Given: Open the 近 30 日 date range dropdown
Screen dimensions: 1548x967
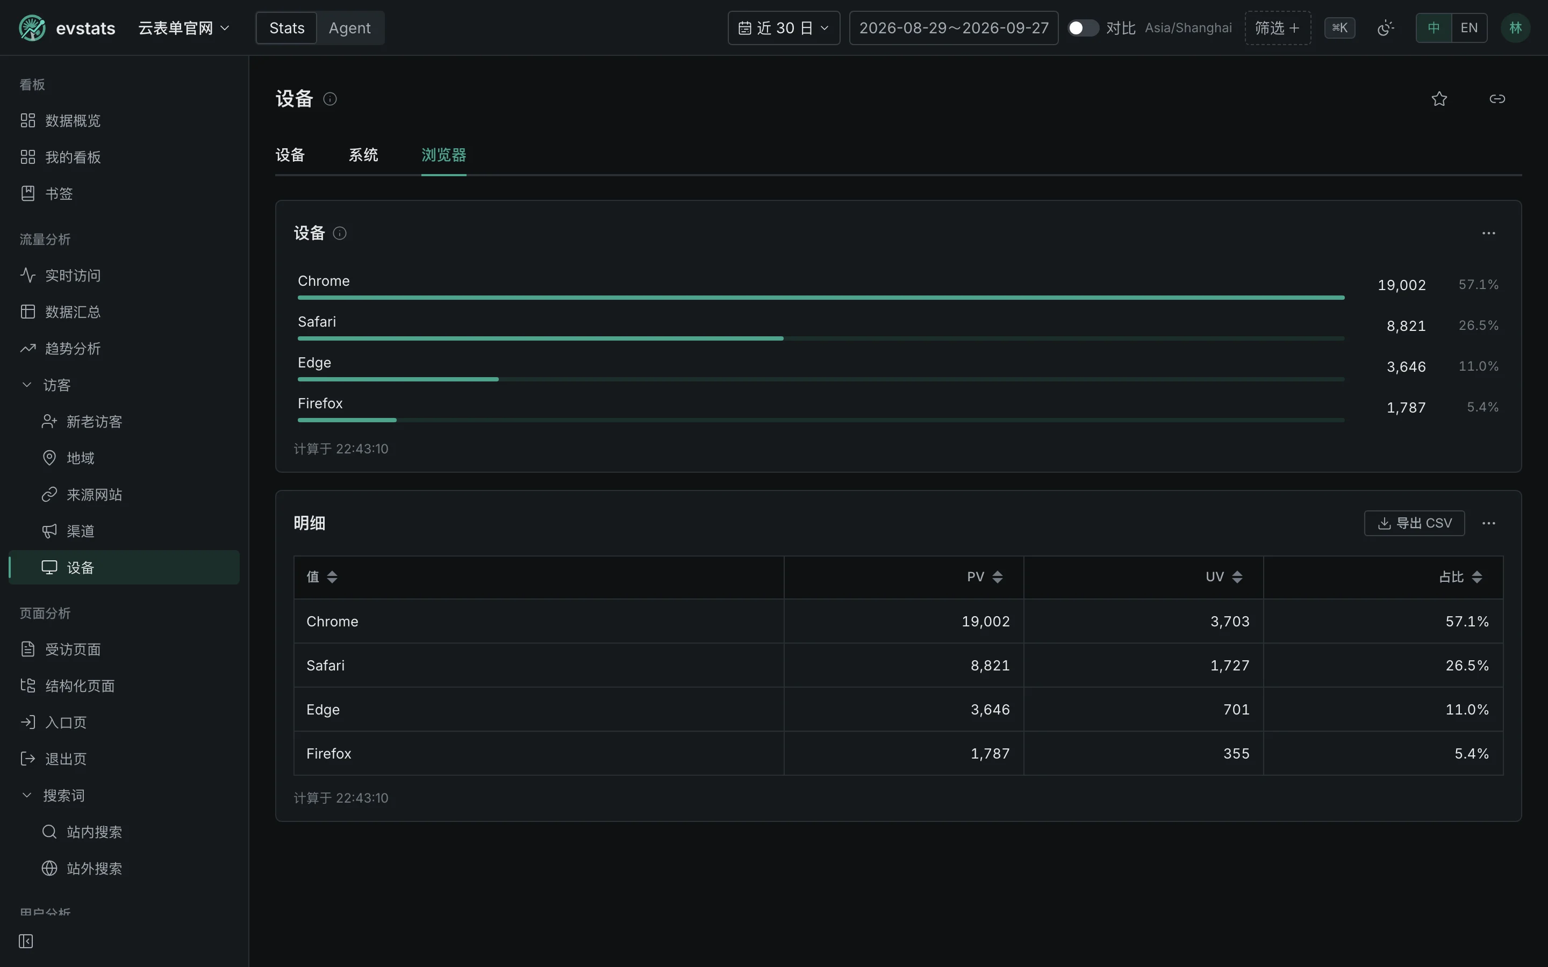Looking at the screenshot, I should [x=784, y=28].
